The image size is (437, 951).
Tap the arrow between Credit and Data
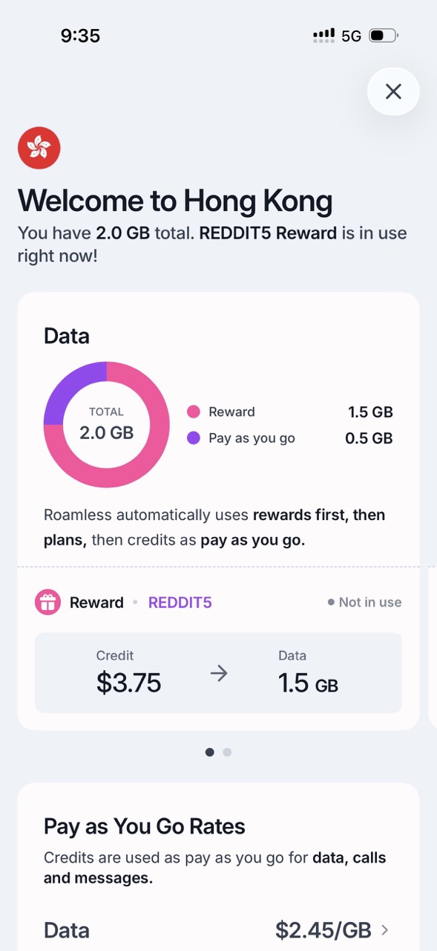pos(219,673)
